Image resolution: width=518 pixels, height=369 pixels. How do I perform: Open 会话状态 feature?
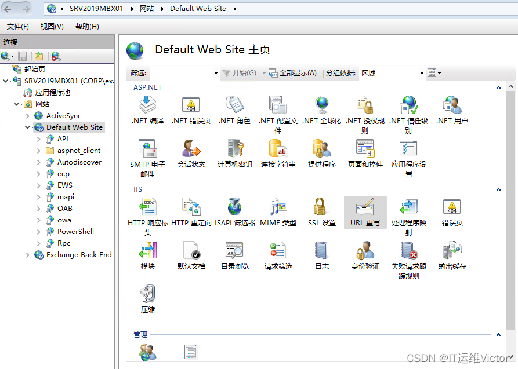(x=191, y=154)
